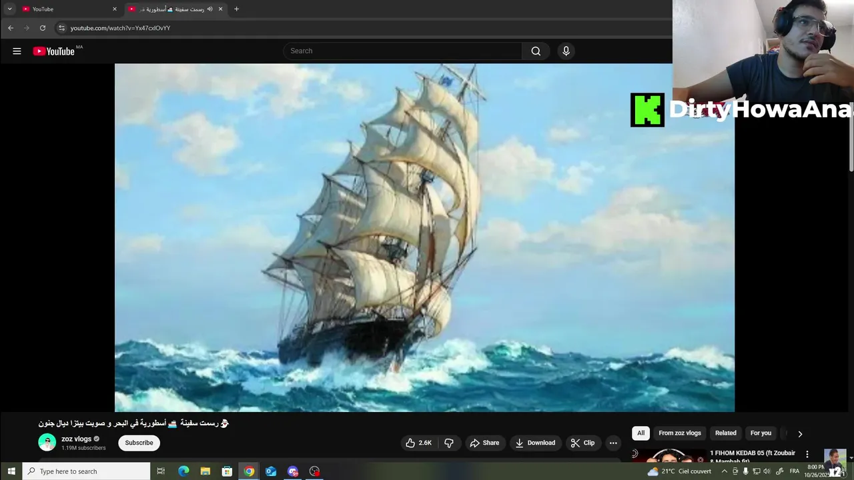Click the ship painting video player
Screen dimensions: 854x480
424,238
